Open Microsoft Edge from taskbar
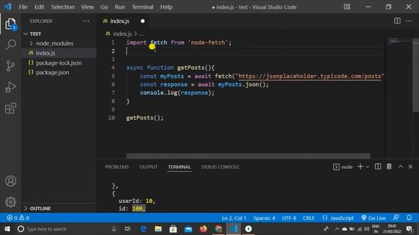Viewport: 419px width, 235px height. click(143, 229)
